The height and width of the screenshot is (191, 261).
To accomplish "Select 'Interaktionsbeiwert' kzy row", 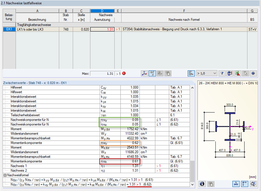I will (96, 106).
